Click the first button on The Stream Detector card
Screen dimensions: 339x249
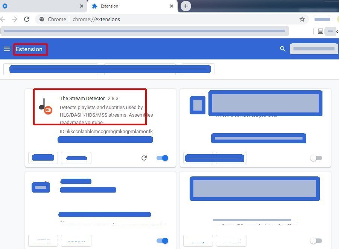click(43, 158)
